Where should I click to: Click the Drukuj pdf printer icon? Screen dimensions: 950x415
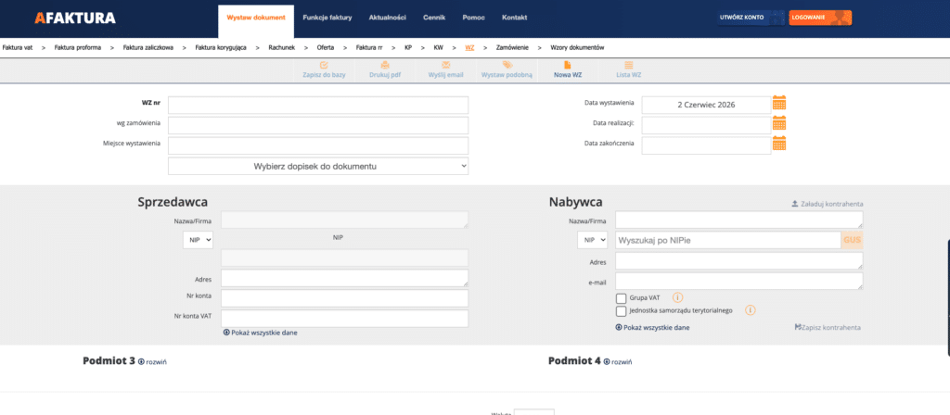pyautogui.click(x=385, y=65)
